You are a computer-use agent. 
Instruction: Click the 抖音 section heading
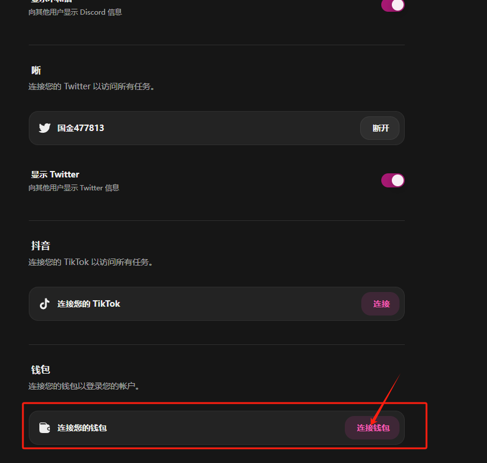pos(41,246)
